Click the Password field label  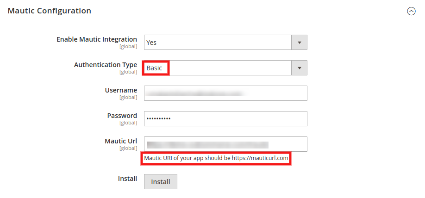(122, 116)
